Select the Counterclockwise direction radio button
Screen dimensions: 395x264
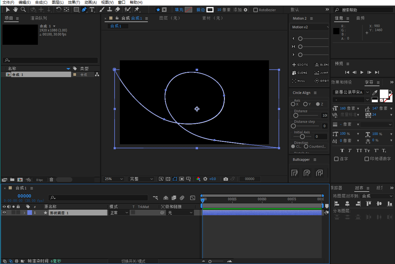(306, 146)
